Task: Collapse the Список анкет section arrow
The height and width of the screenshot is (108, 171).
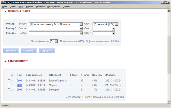Action: coord(5,61)
